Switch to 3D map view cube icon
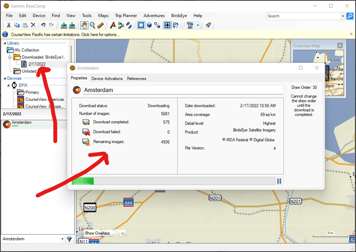This screenshot has width=356, height=252. point(149,25)
